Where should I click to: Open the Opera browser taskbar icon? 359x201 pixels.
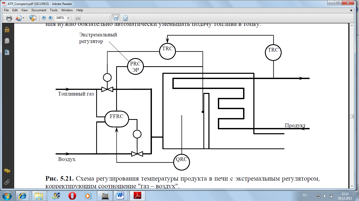(x=73, y=196)
